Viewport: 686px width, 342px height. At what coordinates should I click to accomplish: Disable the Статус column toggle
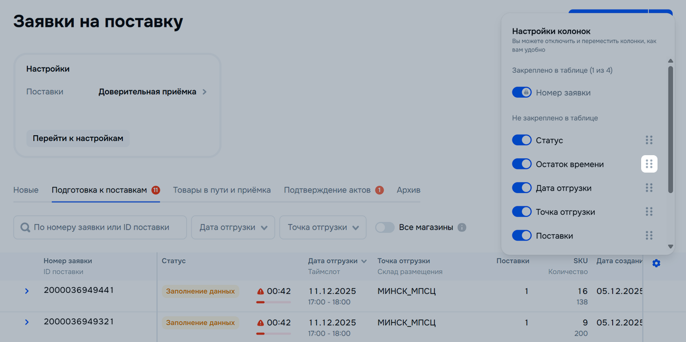(x=521, y=140)
